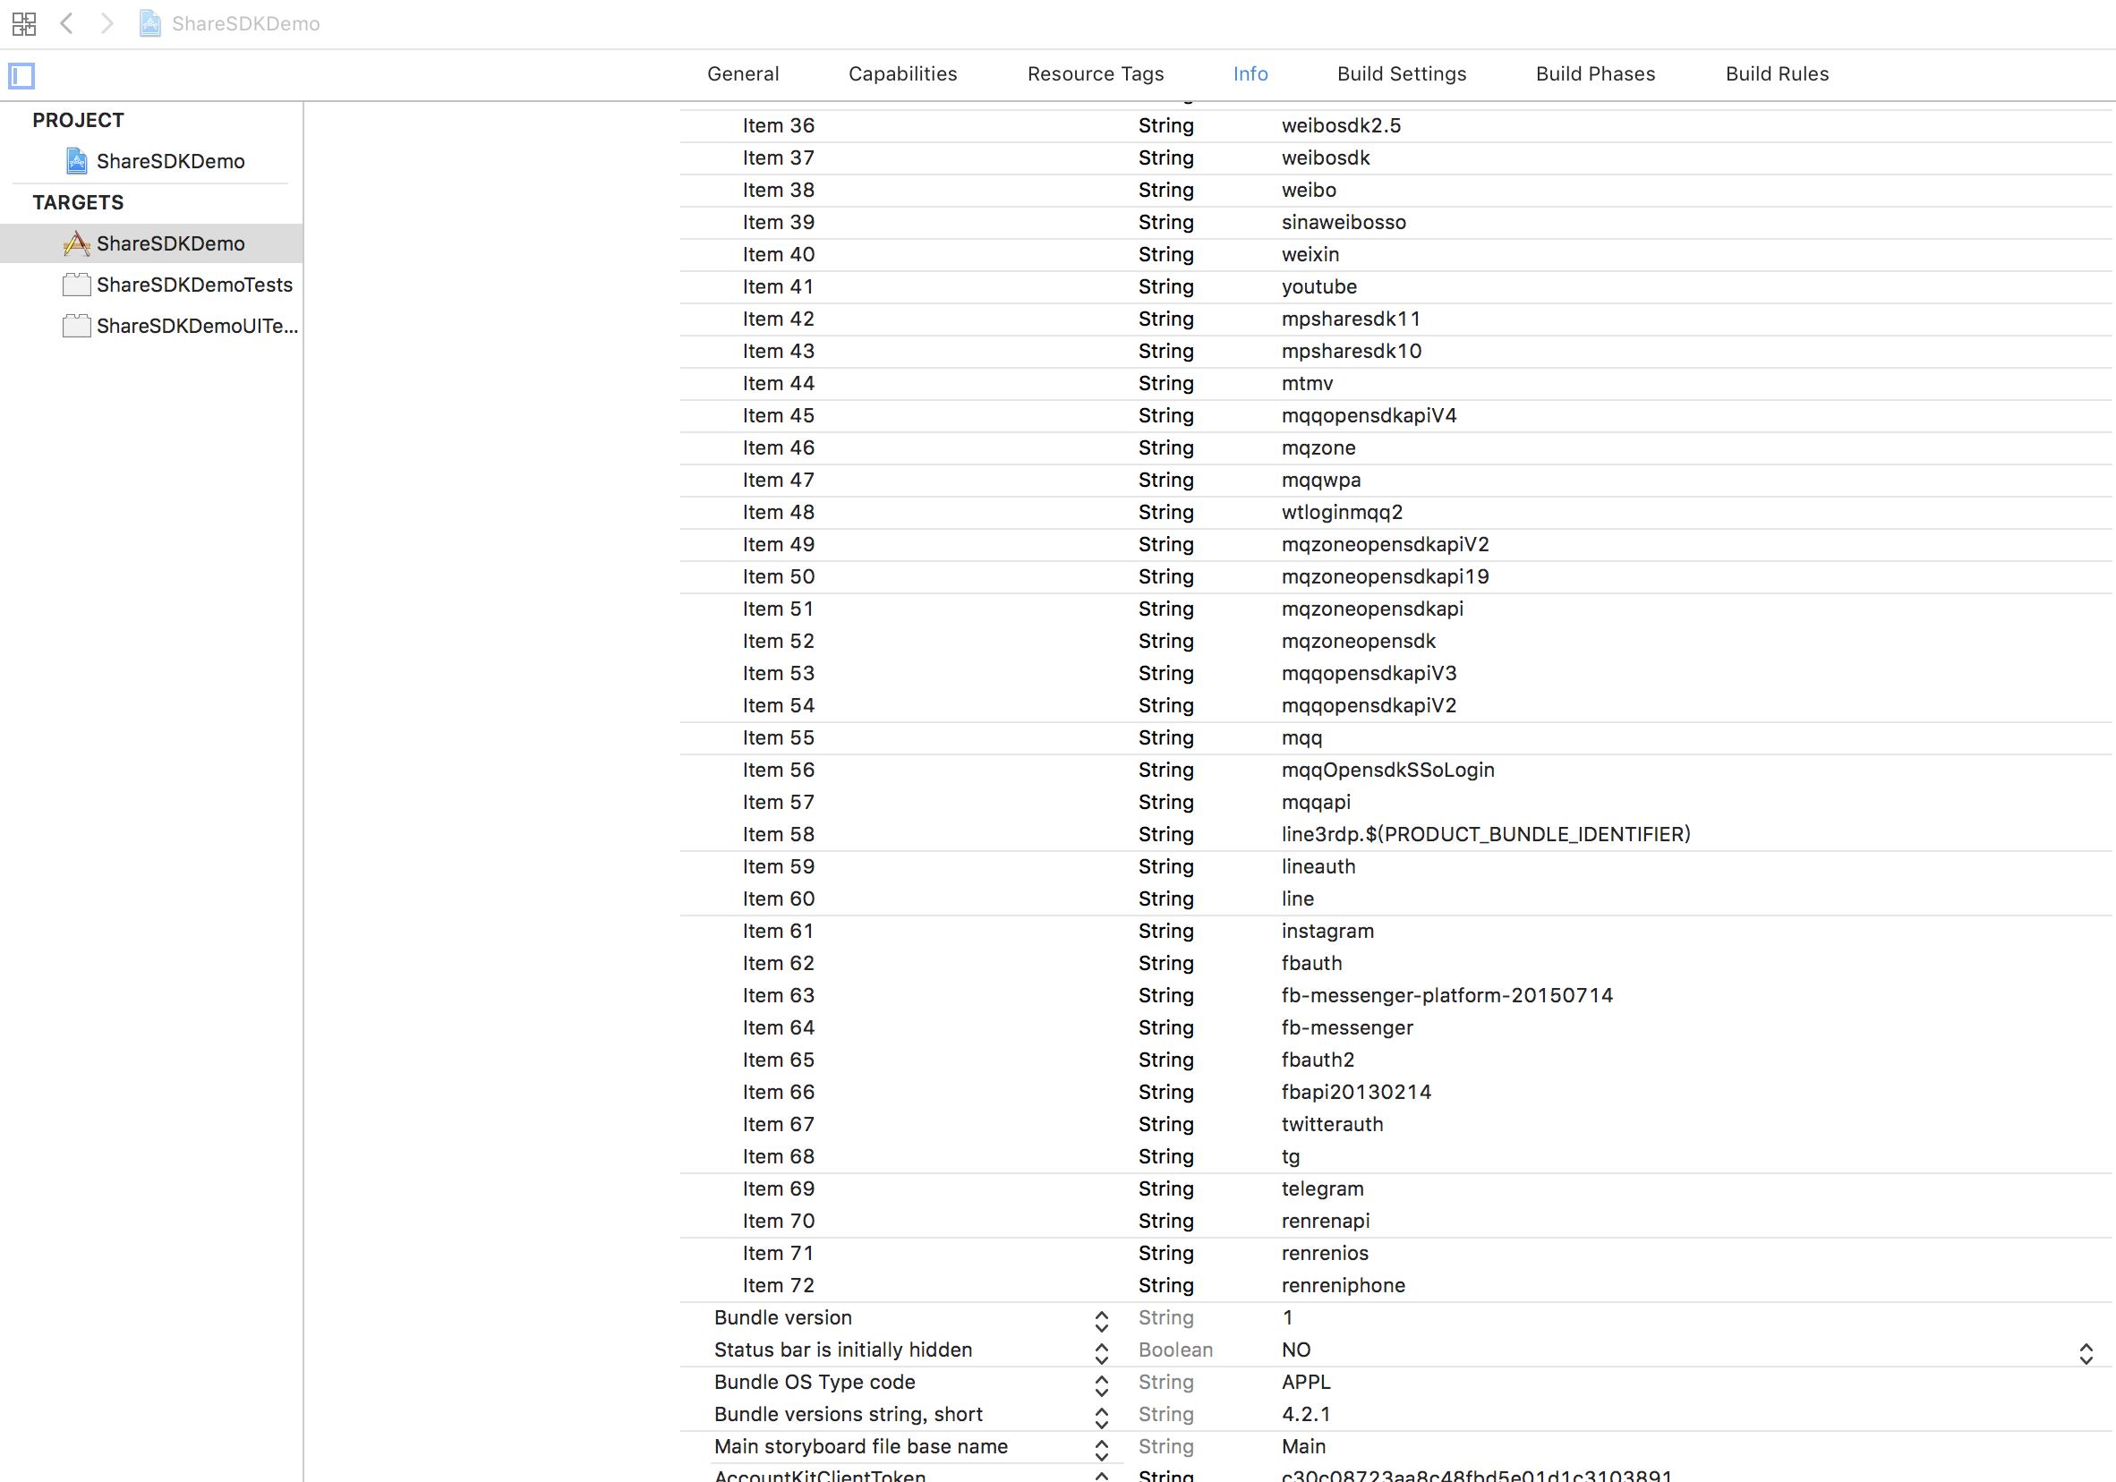Image resolution: width=2116 pixels, height=1482 pixels.
Task: Select the Item 58 line3rdp value field
Action: click(1485, 834)
